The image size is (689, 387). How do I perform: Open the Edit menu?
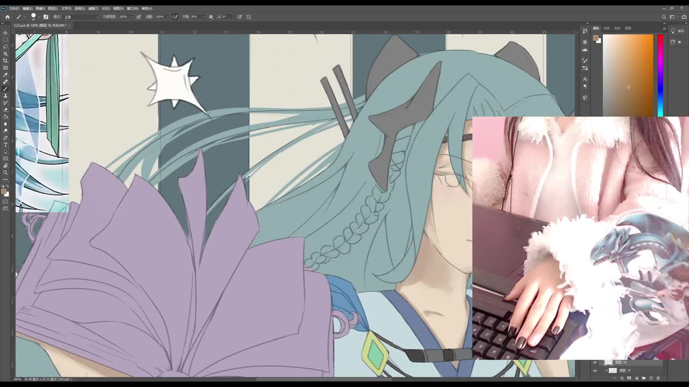point(27,9)
